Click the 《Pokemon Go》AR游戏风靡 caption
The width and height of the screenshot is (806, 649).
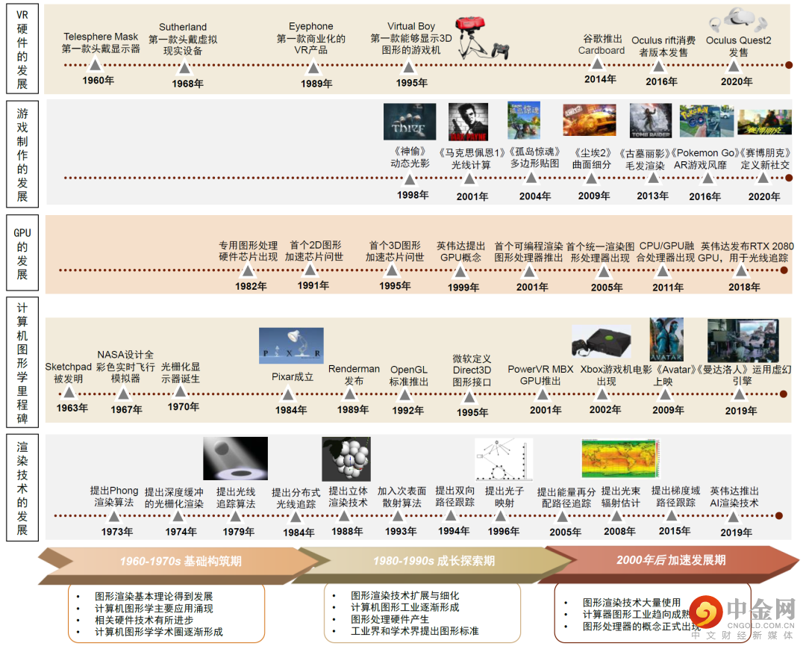(705, 159)
